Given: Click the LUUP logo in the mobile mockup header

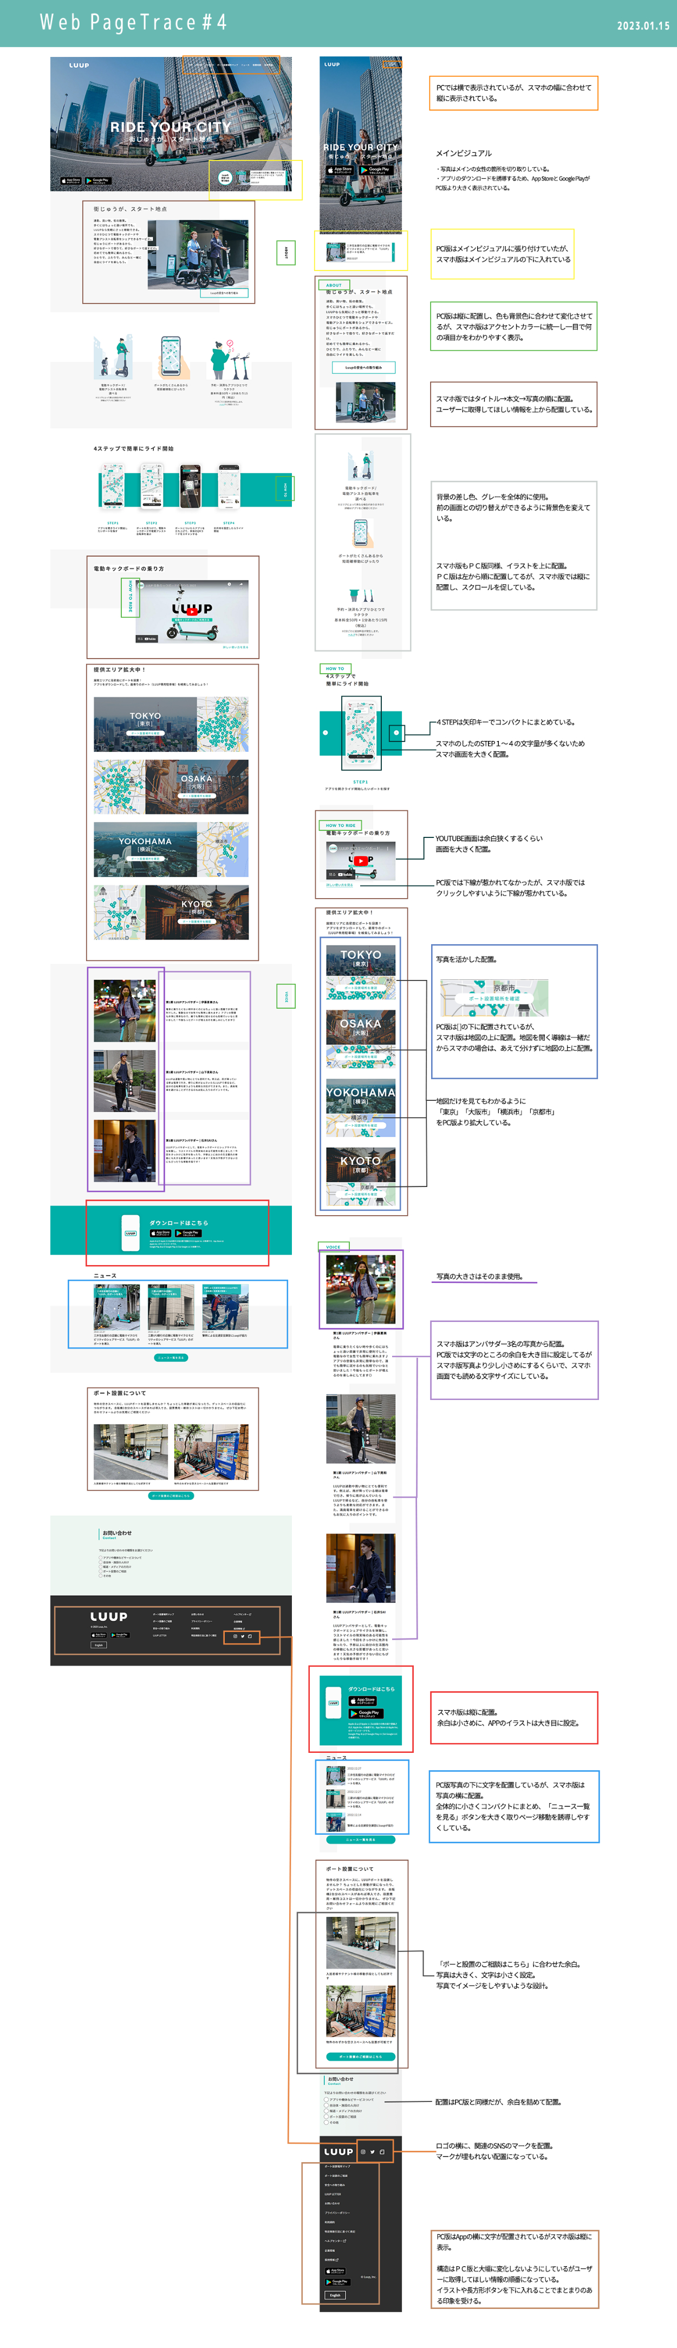Looking at the screenshot, I should (333, 64).
